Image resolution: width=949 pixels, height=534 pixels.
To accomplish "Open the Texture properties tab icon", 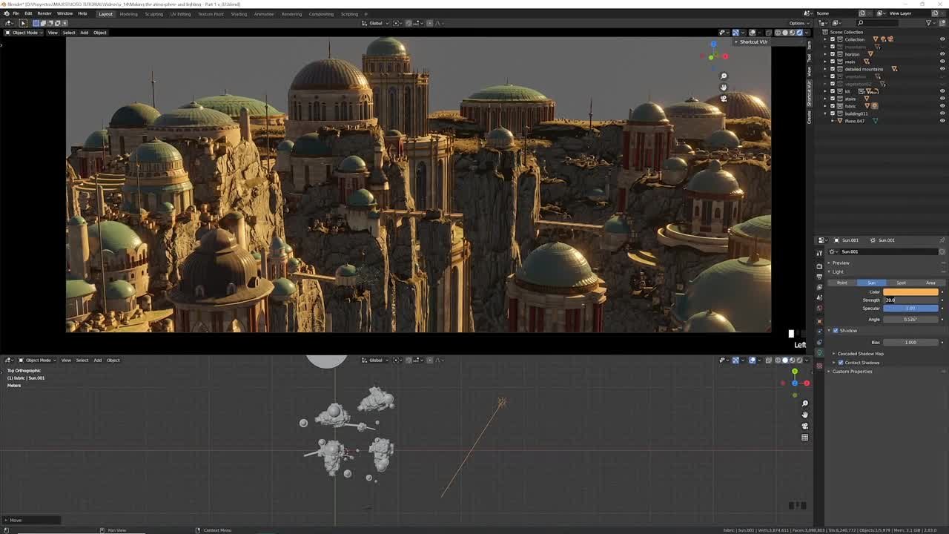I will (819, 366).
